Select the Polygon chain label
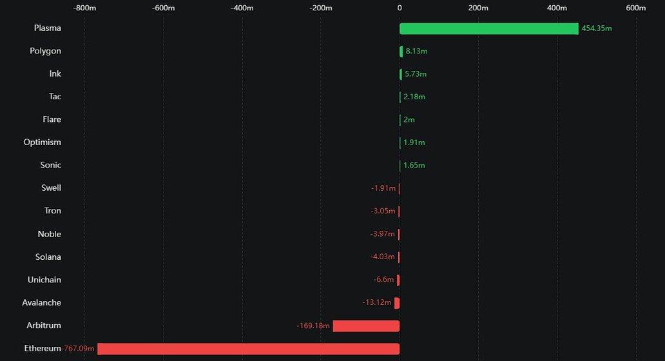The width and height of the screenshot is (665, 361). click(45, 51)
